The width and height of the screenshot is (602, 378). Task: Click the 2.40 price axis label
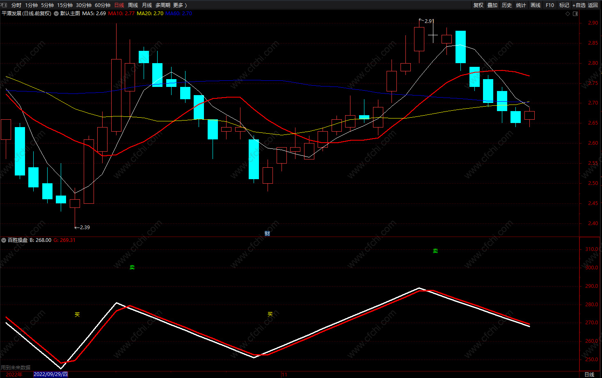(593, 223)
